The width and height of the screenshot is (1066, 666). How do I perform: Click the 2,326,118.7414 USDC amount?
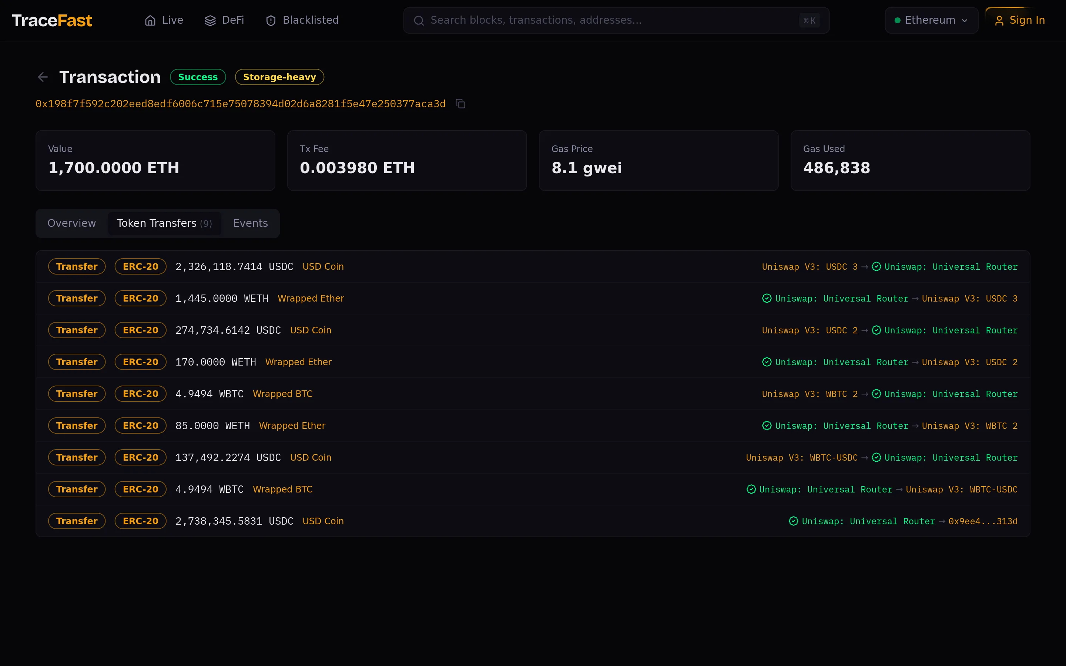click(234, 266)
